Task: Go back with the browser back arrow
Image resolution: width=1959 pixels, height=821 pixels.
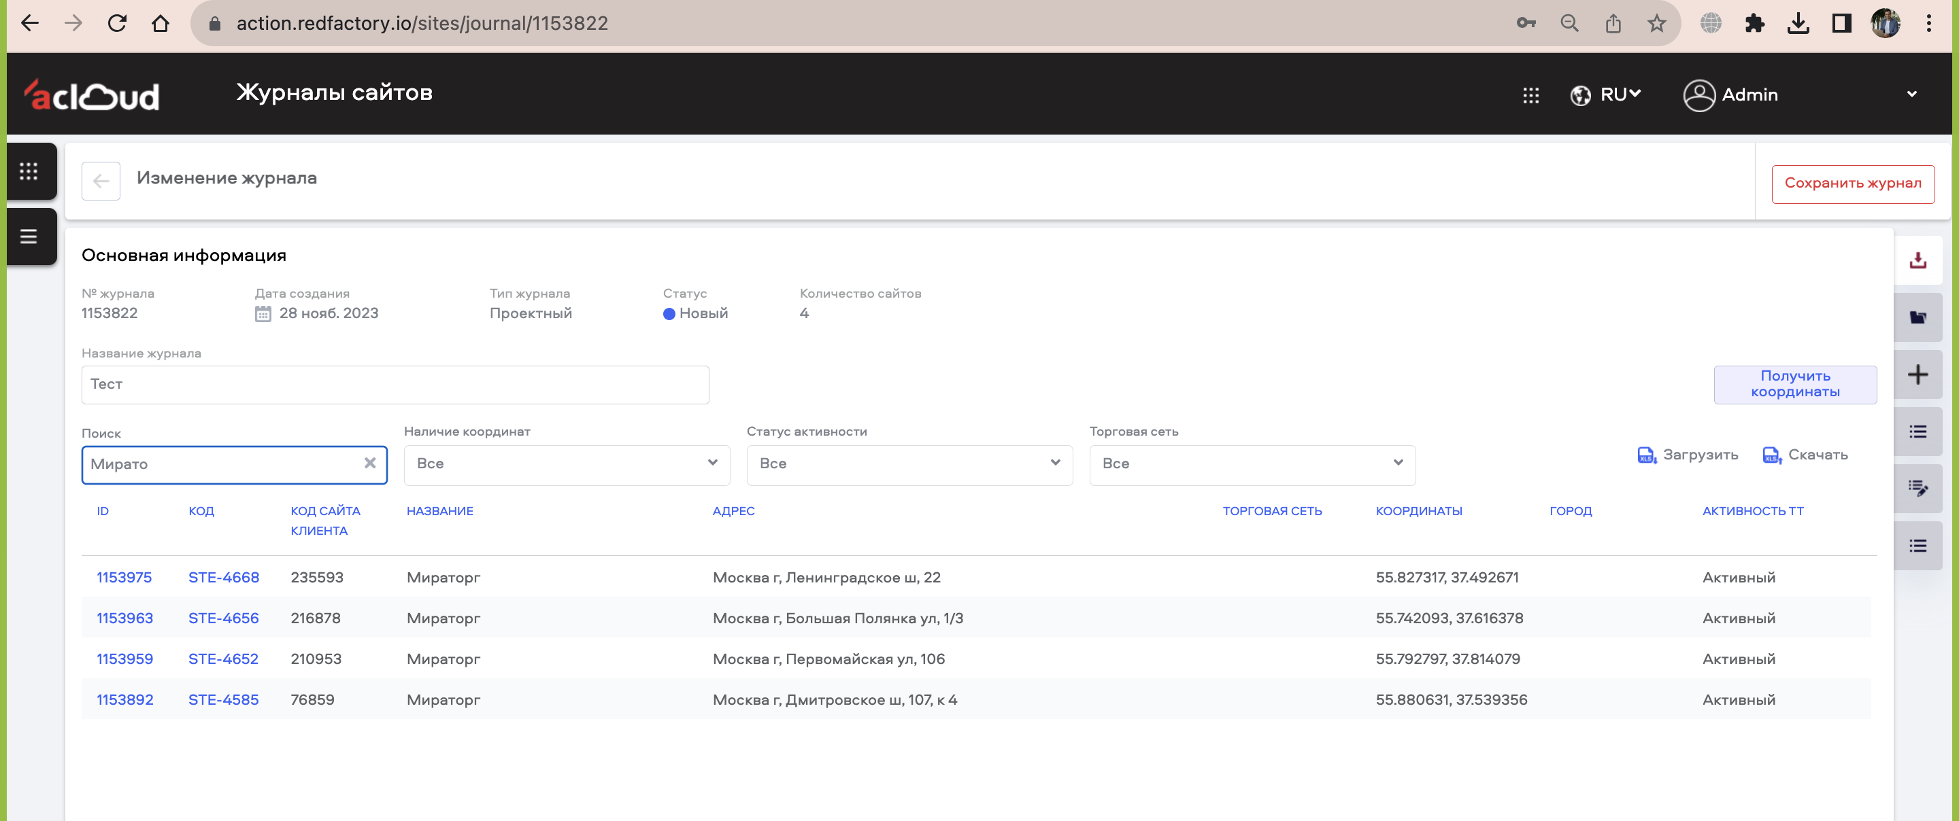Action: coord(30,24)
